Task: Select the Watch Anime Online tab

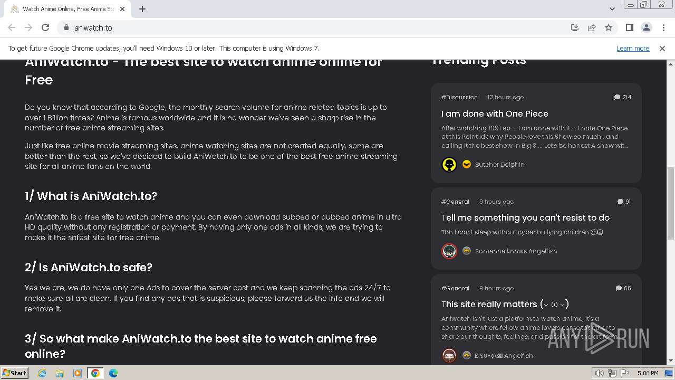Action: [67, 9]
